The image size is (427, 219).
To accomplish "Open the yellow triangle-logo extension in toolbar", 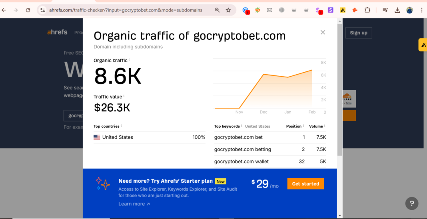I will point(343,10).
